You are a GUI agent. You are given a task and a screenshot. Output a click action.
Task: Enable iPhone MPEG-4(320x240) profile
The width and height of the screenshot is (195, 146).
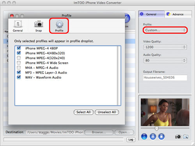click(x=19, y=58)
